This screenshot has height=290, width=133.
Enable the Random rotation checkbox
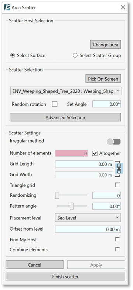click(54, 104)
